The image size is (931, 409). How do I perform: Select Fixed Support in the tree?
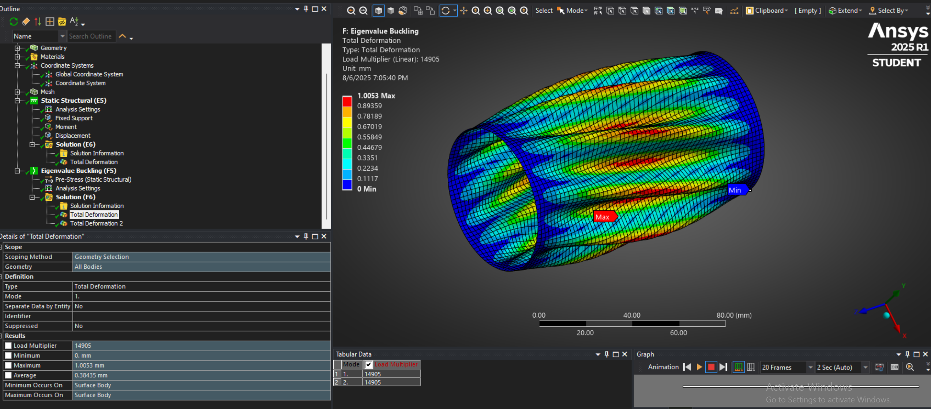tap(74, 118)
